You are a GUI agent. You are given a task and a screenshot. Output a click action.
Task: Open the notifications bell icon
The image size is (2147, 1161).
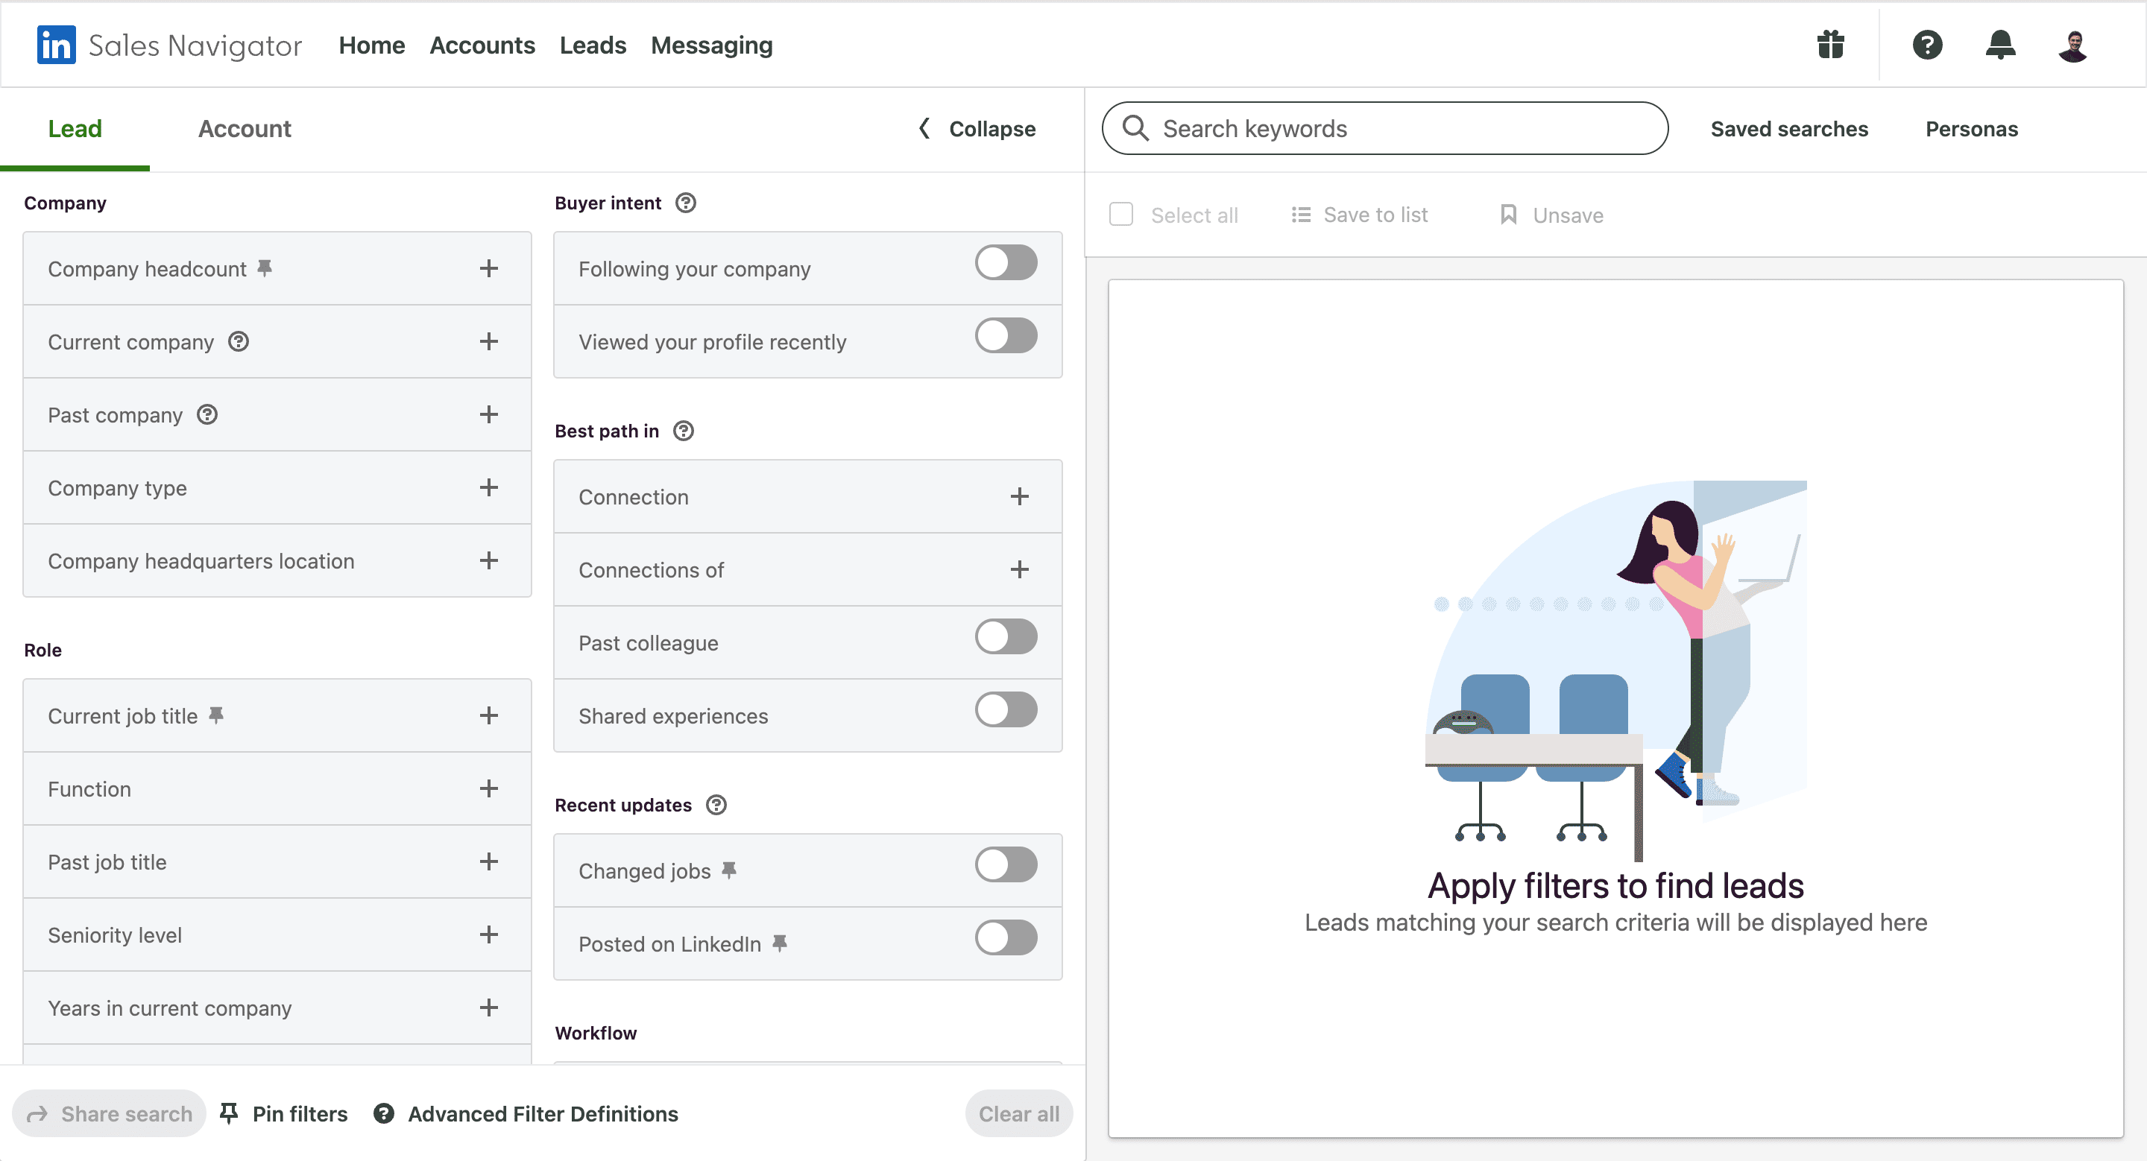(x=2000, y=45)
